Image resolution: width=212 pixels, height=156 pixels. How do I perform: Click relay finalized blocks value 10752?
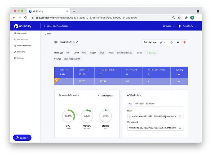(103, 81)
